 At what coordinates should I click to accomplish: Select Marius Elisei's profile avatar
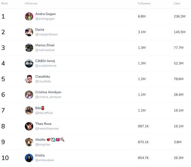point(29,48)
